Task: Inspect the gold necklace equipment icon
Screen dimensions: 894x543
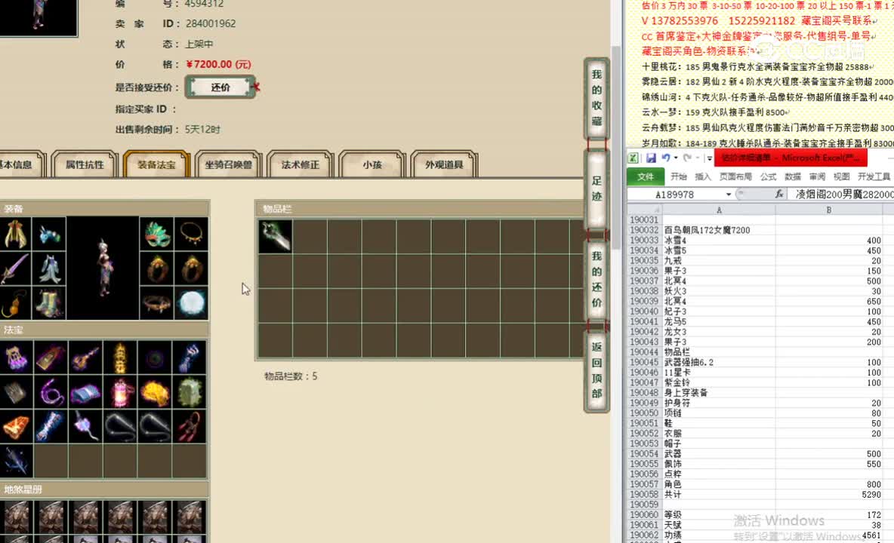Action: pyautogui.click(x=191, y=234)
